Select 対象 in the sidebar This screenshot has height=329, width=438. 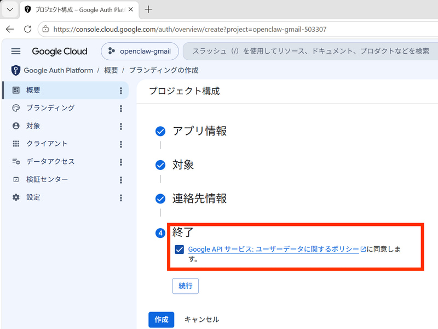point(65,126)
